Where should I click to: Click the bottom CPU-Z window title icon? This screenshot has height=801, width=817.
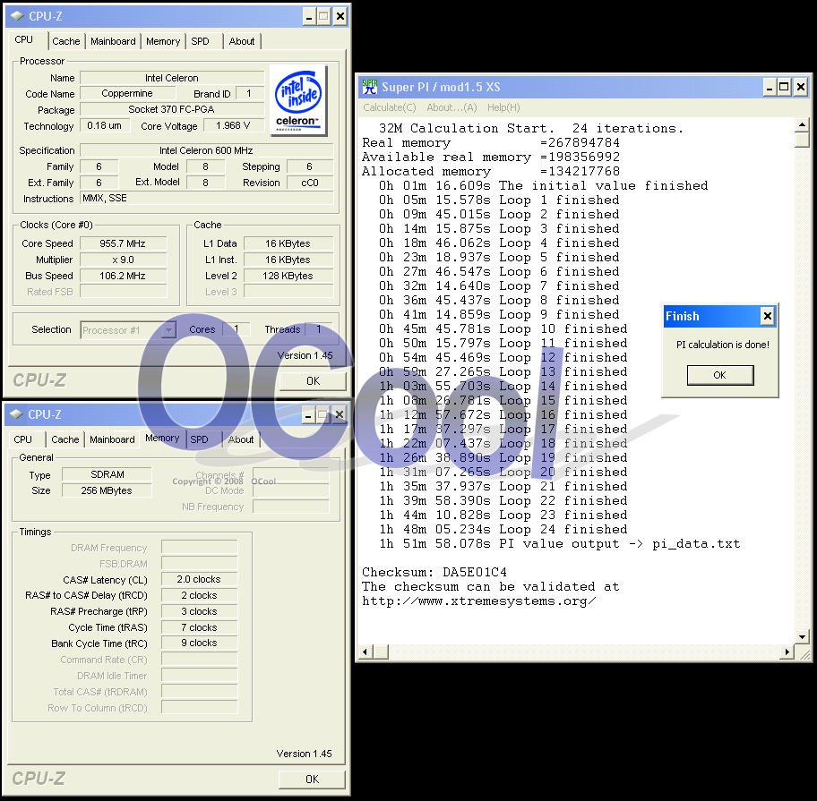pos(16,414)
